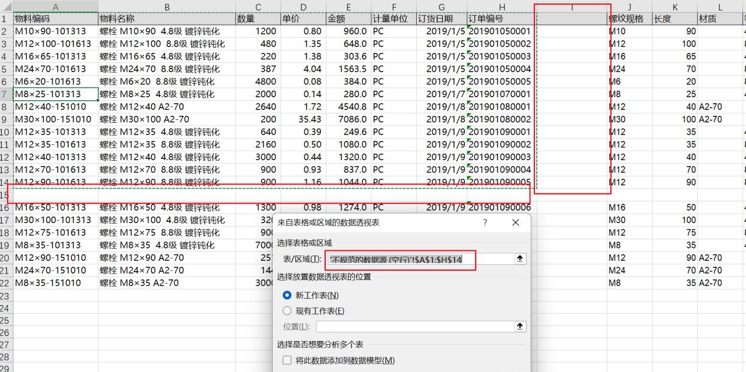This screenshot has height=372, width=746.
Task: Select column J header
Action: point(629,6)
